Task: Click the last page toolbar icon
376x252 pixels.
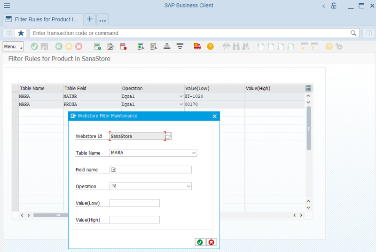Action: (x=290, y=46)
